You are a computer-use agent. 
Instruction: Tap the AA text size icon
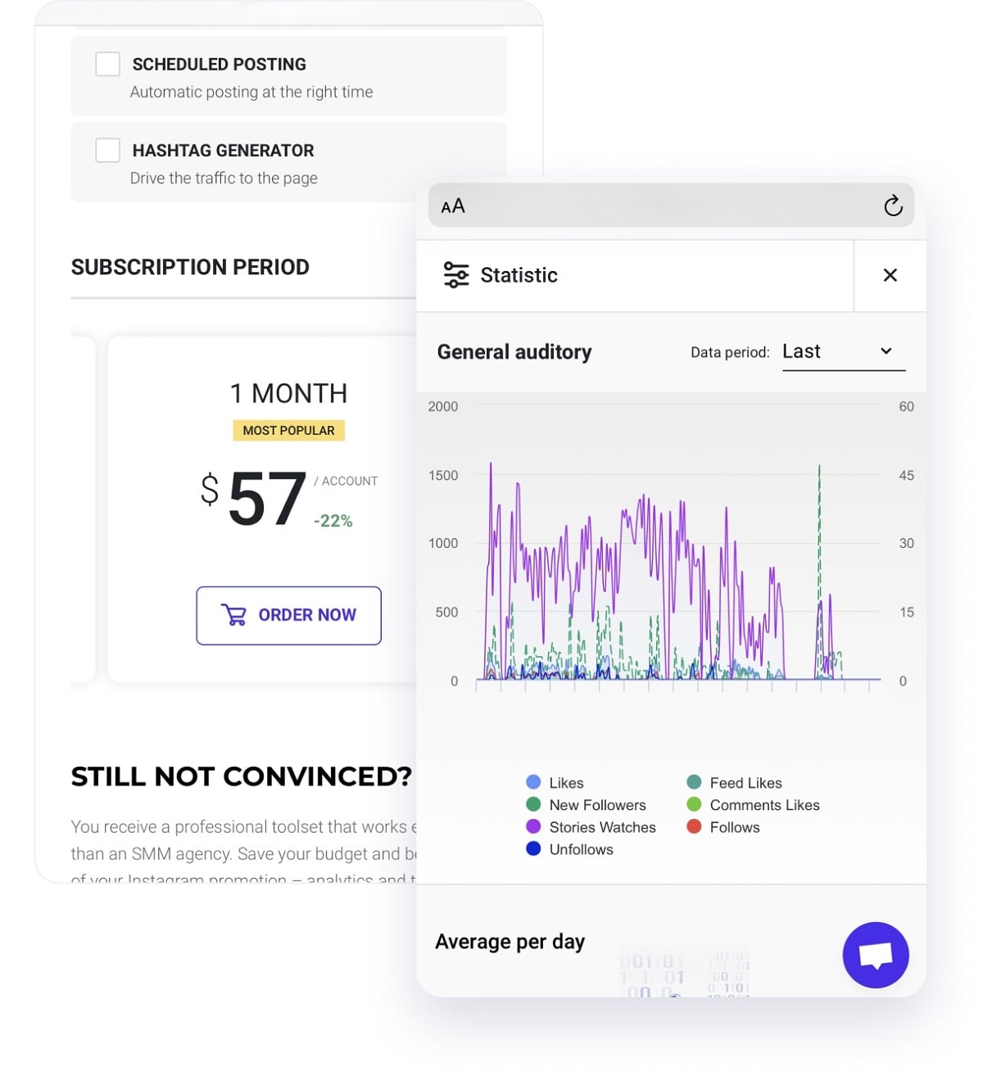(x=453, y=206)
